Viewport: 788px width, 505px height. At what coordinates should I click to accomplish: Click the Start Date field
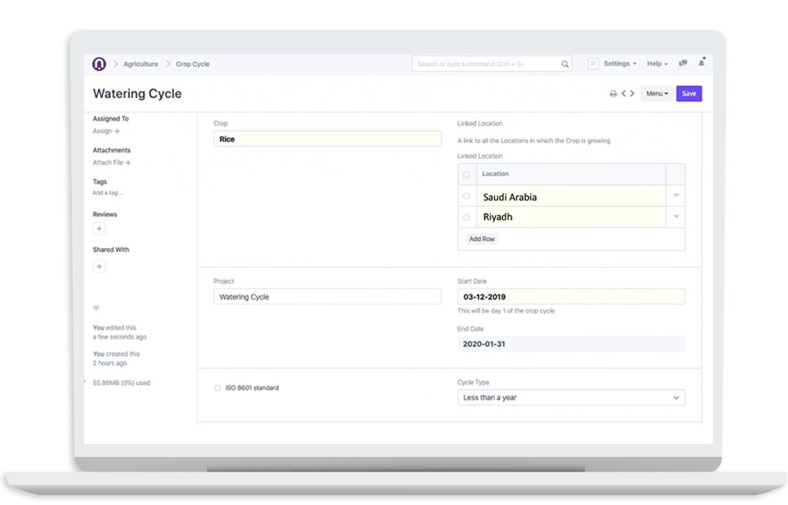[x=571, y=296]
